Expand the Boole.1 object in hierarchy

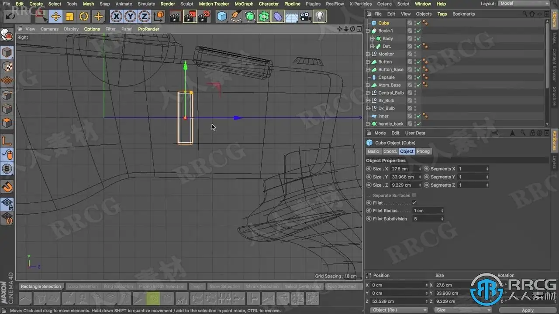[368, 31]
